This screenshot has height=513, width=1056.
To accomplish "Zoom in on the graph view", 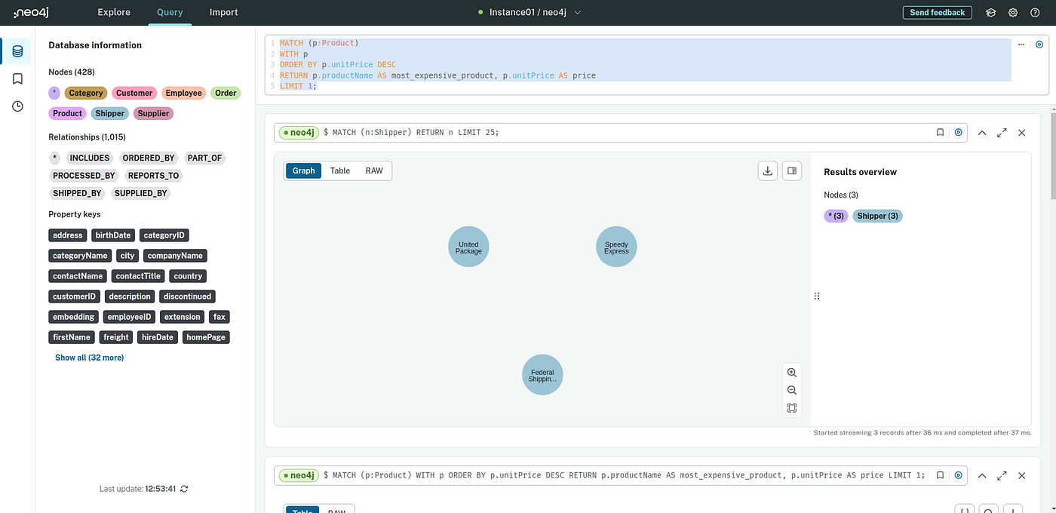I will [x=791, y=373].
